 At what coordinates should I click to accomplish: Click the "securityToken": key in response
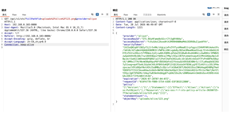(x=133, y=45)
